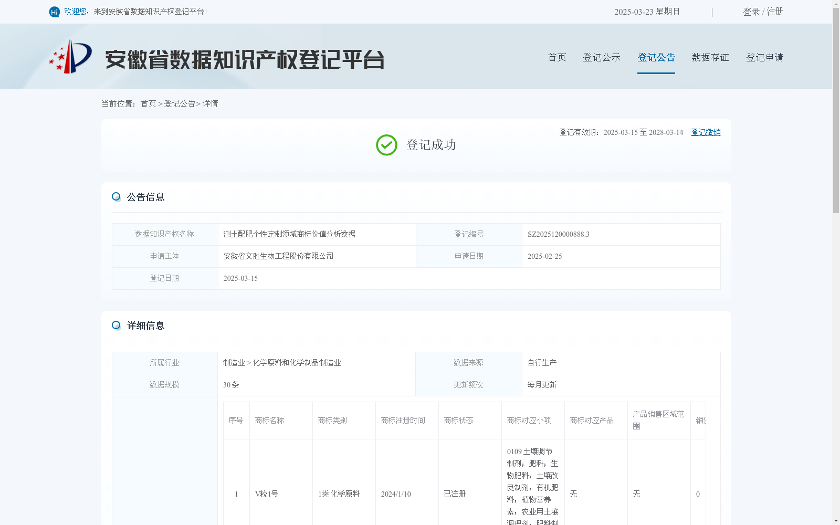Select industry 制造业 > 化学原料和化学制品制造业

coord(282,363)
